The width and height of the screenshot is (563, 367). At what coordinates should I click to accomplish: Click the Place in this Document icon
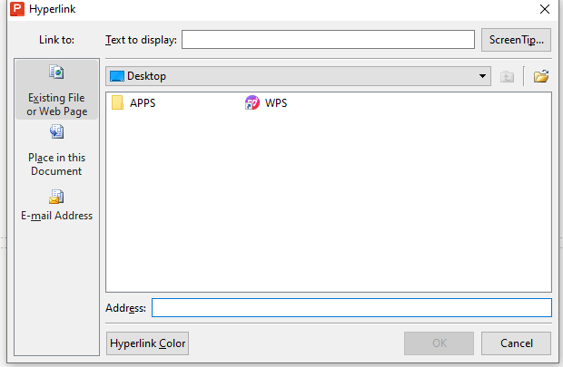pos(56,131)
